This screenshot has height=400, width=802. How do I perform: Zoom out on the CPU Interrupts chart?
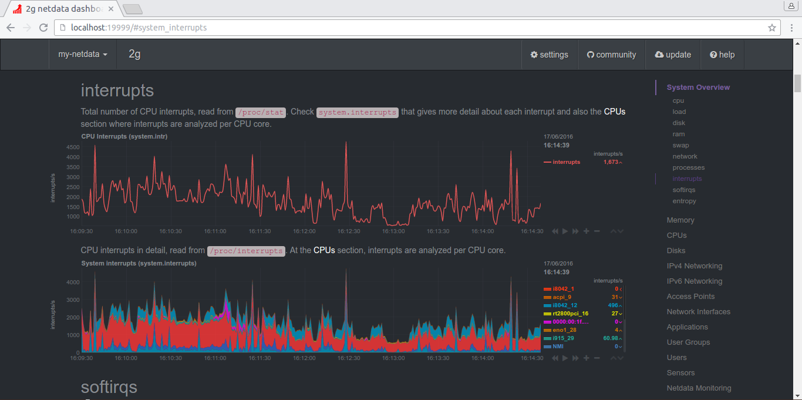tap(597, 231)
